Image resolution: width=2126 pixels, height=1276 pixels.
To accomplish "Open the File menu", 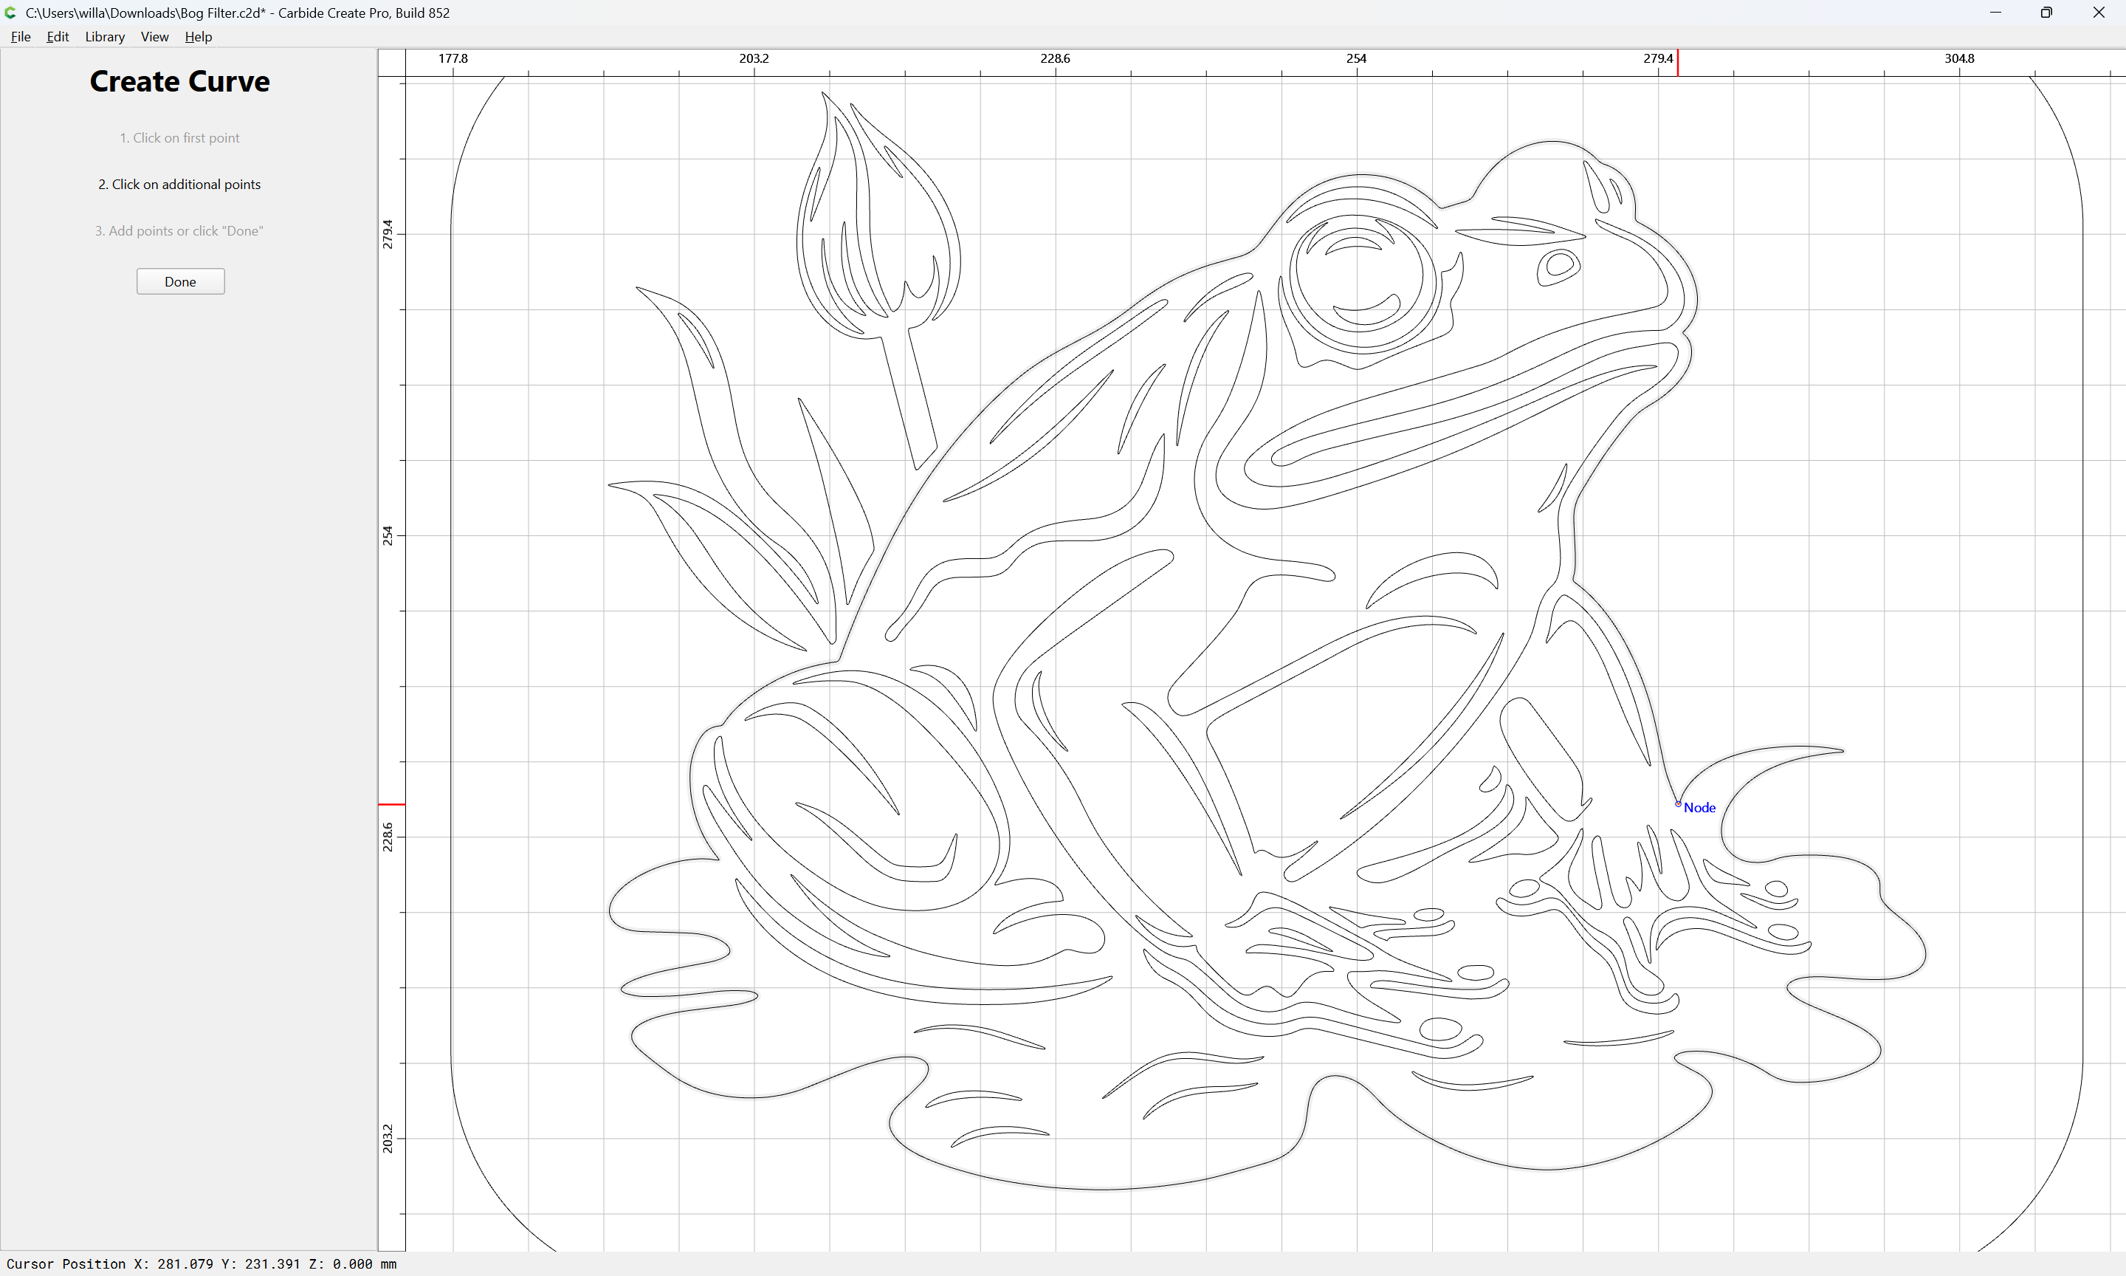I will pyautogui.click(x=21, y=37).
